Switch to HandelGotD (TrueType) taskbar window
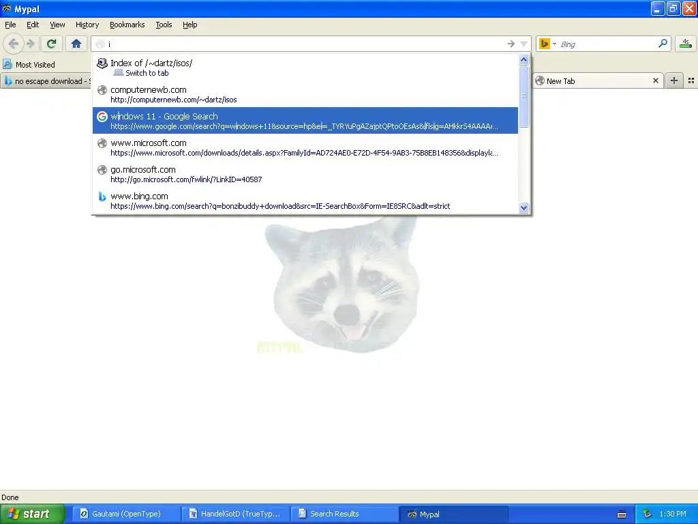 (x=235, y=514)
